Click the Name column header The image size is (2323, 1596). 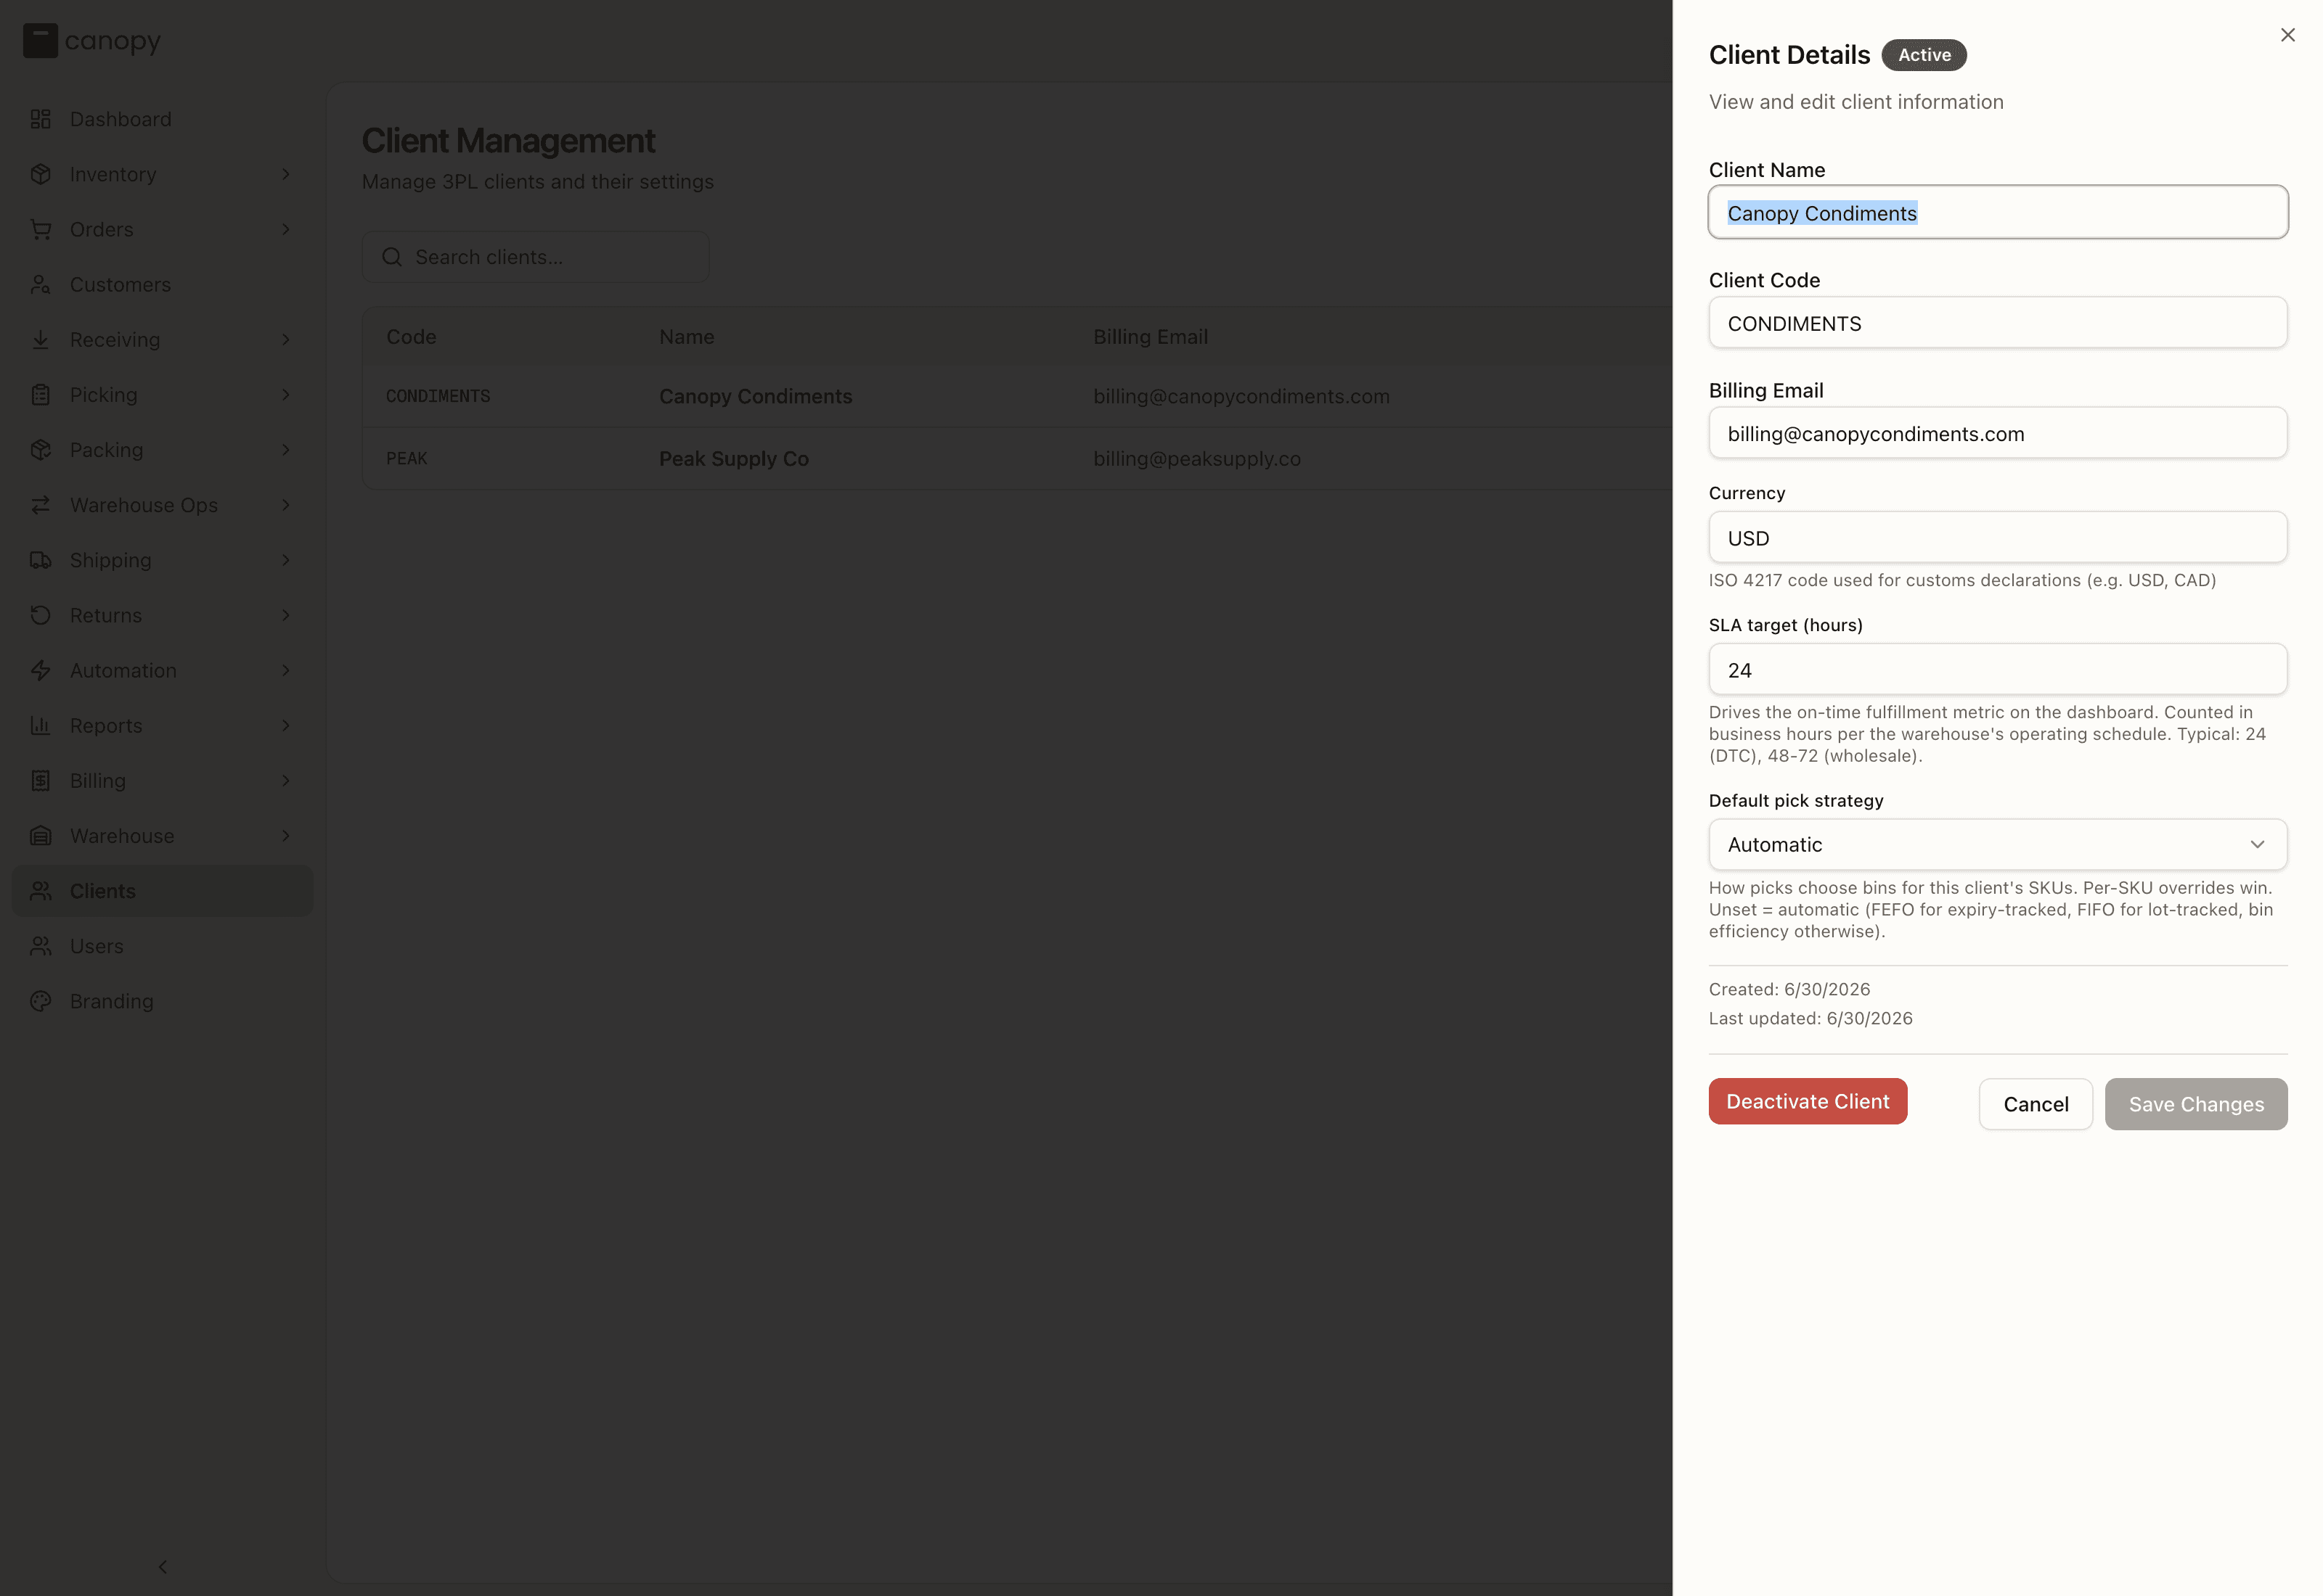686,337
